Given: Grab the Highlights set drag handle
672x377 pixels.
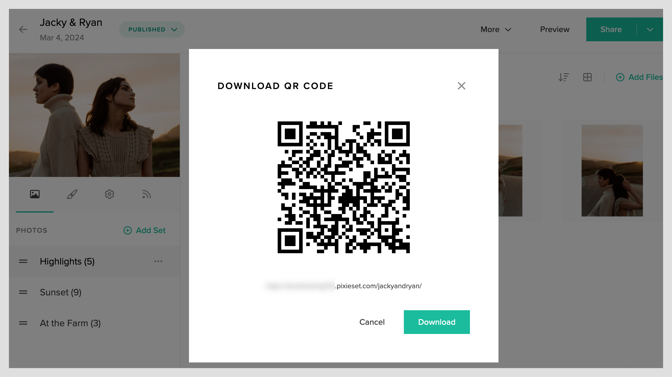Looking at the screenshot, I should click(23, 261).
